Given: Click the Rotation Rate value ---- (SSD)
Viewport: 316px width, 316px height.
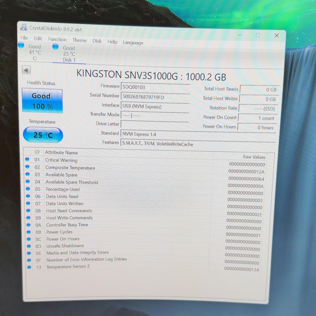Looking at the screenshot, I should click(258, 108).
